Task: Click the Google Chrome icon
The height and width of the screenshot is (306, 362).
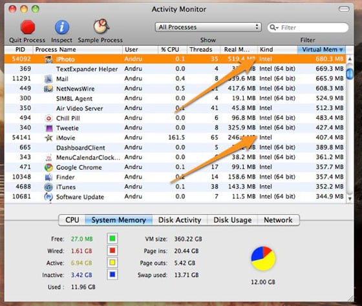Action: [x=48, y=167]
